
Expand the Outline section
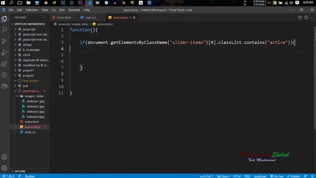coord(20,171)
